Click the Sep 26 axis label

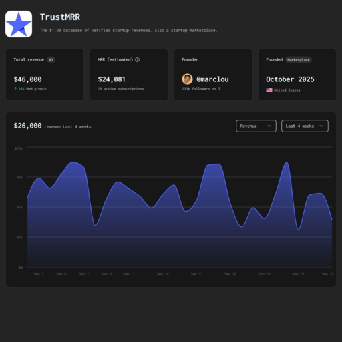click(x=298, y=273)
